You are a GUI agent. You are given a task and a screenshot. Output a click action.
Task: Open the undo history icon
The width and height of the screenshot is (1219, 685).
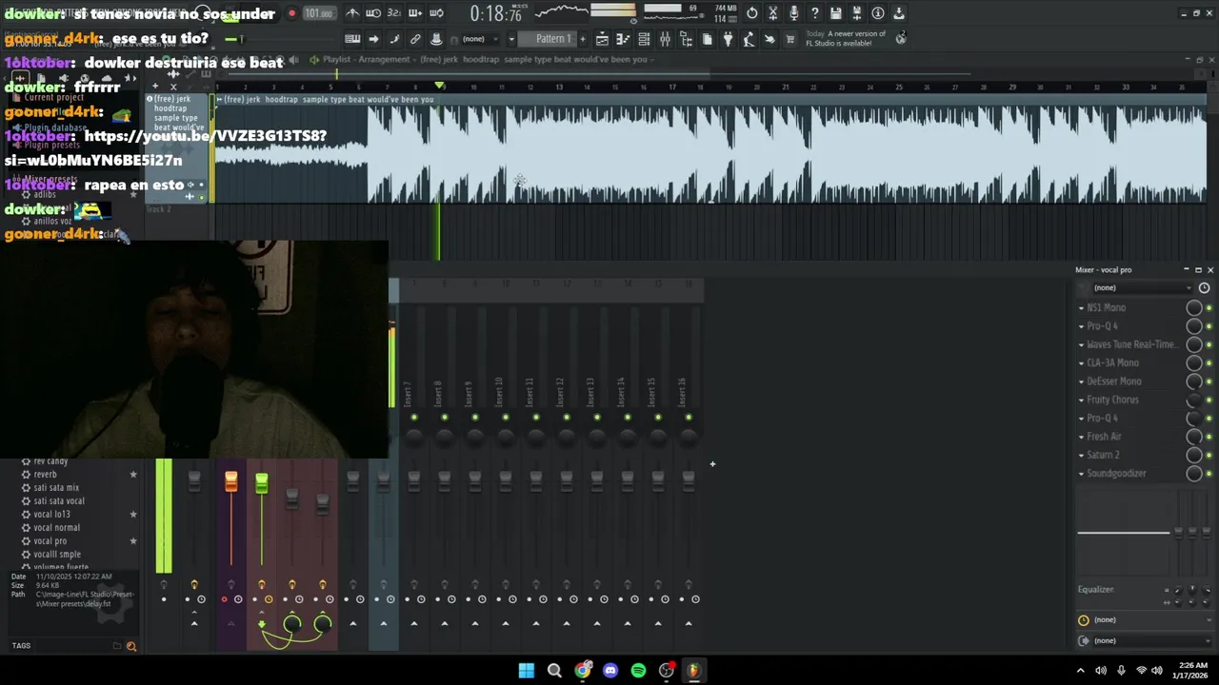752,13
